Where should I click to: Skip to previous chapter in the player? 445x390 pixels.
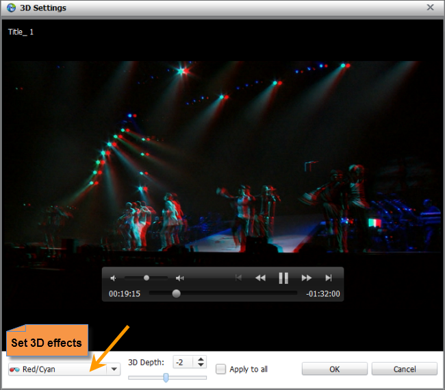pyautogui.click(x=238, y=278)
